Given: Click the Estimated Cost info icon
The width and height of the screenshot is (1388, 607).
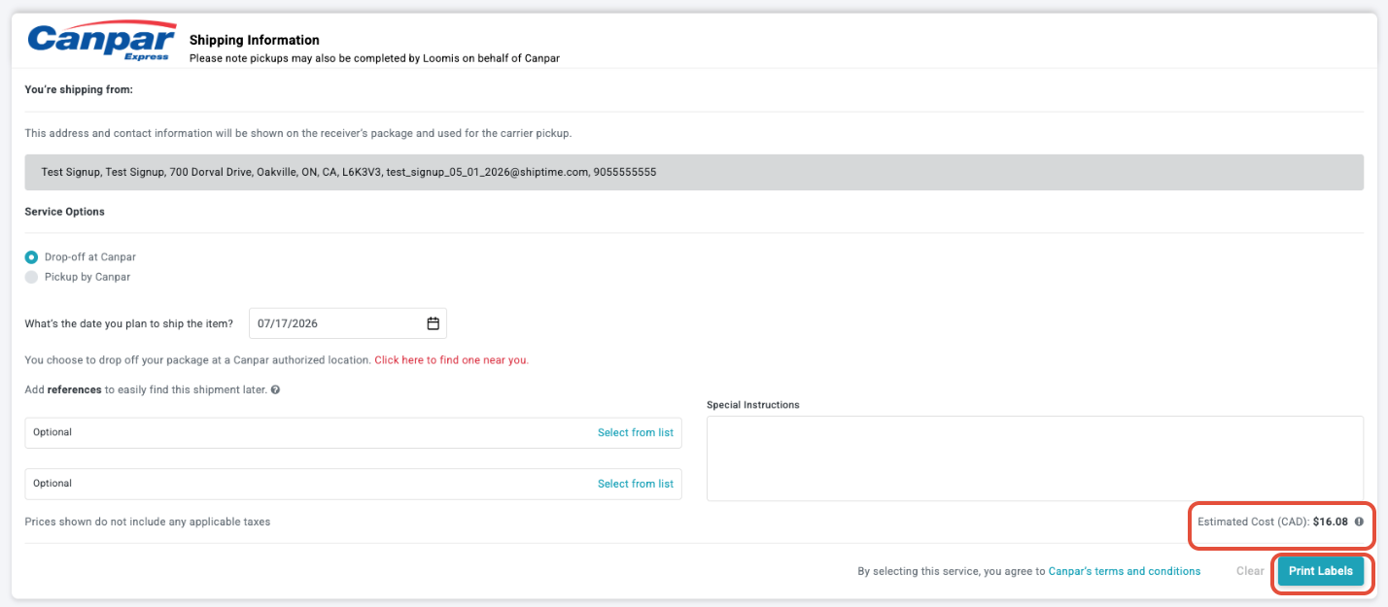Looking at the screenshot, I should [x=1359, y=522].
